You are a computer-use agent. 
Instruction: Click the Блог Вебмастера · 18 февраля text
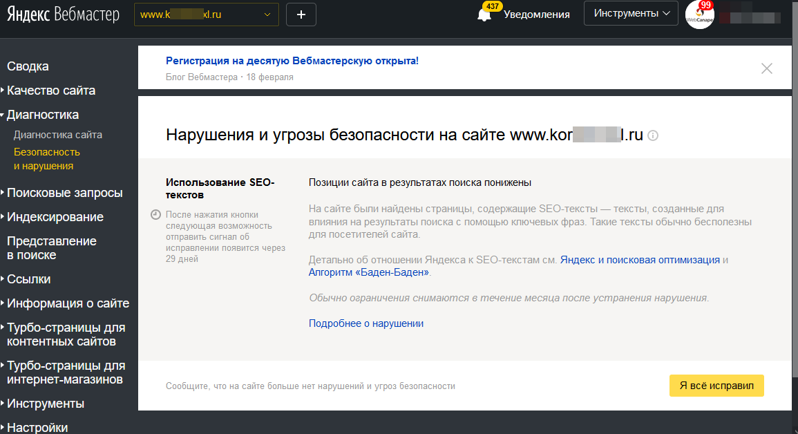click(x=229, y=77)
